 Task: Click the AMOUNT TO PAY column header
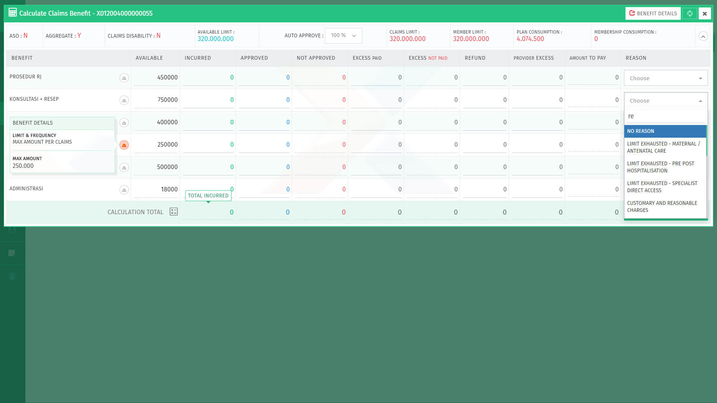click(587, 58)
